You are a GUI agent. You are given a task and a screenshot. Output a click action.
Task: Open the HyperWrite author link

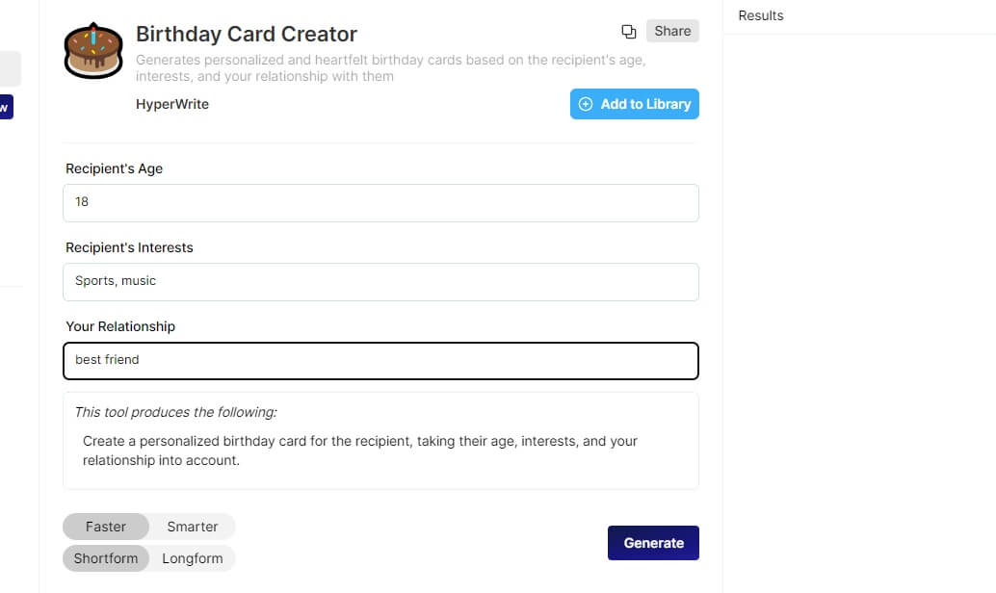(x=172, y=104)
